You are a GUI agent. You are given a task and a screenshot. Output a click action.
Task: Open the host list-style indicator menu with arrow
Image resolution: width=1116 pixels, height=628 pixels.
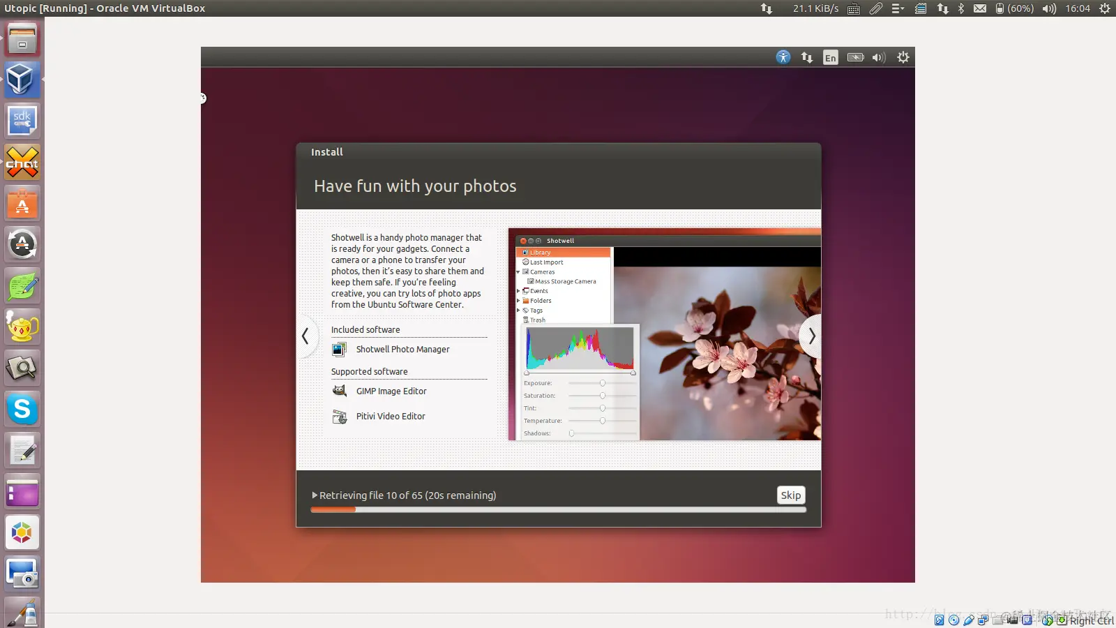pyautogui.click(x=898, y=8)
